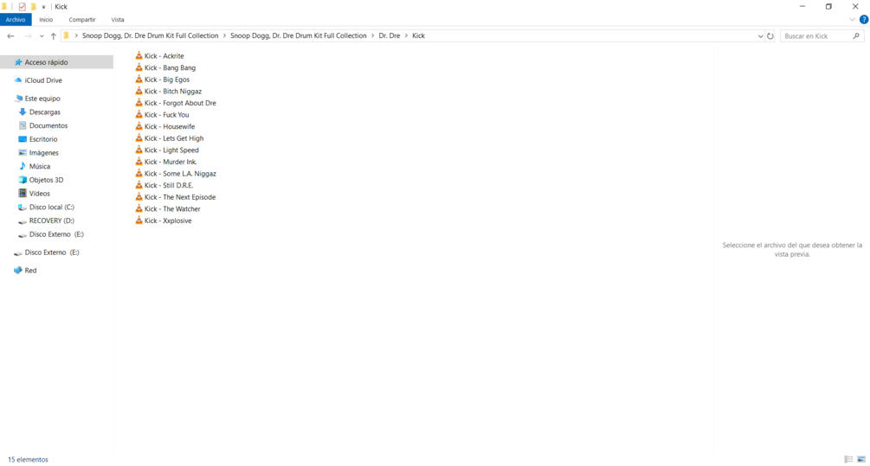Click the Kick breadcrumb segment

pos(418,35)
